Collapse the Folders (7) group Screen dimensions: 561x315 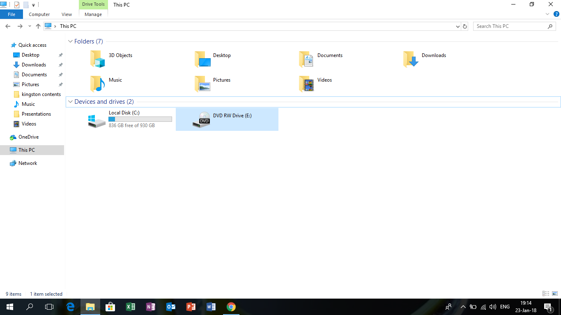point(71,41)
